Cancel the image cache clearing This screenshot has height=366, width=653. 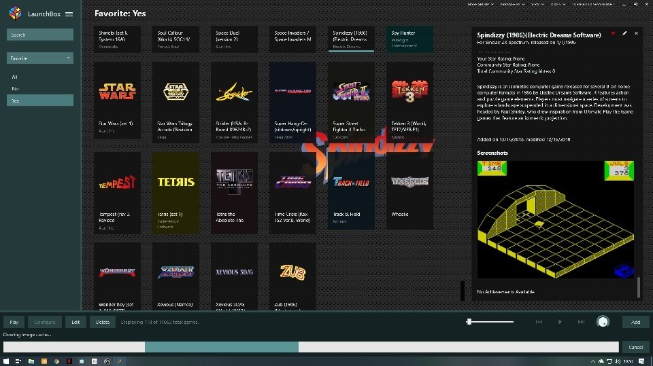[x=635, y=347]
